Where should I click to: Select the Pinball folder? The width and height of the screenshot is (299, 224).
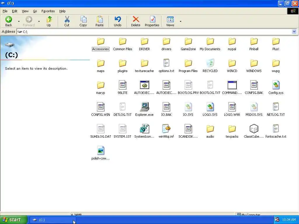pos(254,44)
